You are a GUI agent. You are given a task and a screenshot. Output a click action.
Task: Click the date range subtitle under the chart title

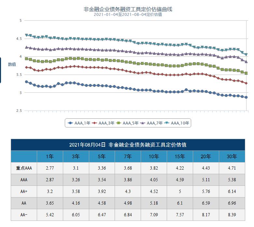pyautogui.click(x=128, y=15)
